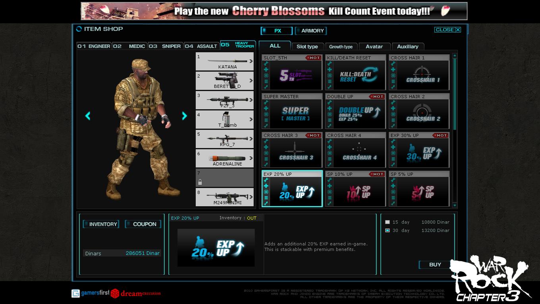Click the engineer wrench icon on EXP 30% UP card
This screenshot has height=304, width=540.
[x=393, y=141]
